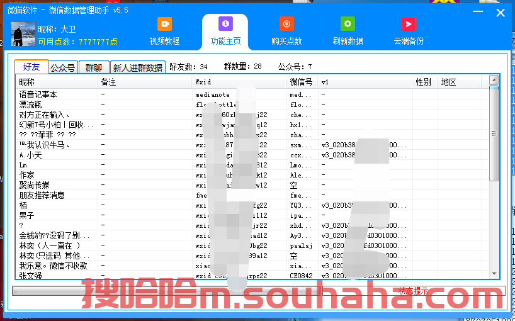This screenshot has height=321, width=515.
Task: Click the 地区 column header
Action: [x=460, y=82]
